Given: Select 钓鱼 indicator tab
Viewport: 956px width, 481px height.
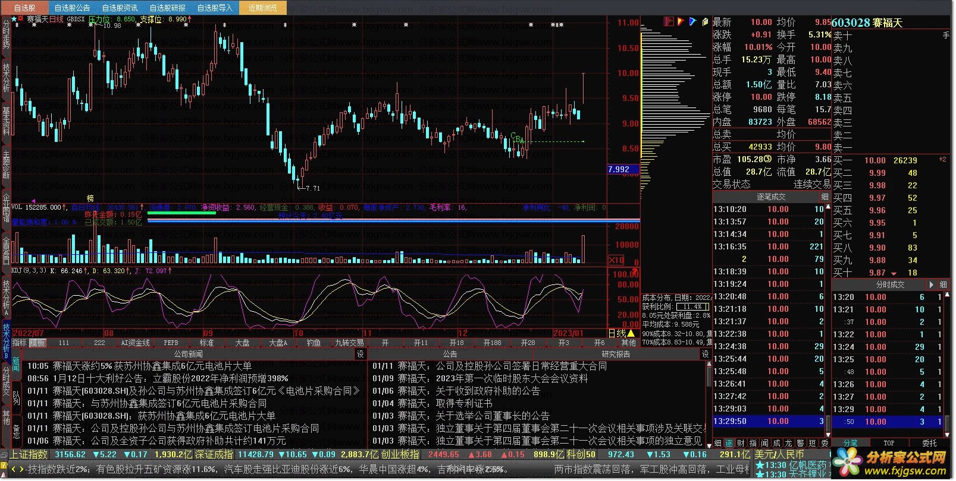Looking at the screenshot, I should pos(314,343).
